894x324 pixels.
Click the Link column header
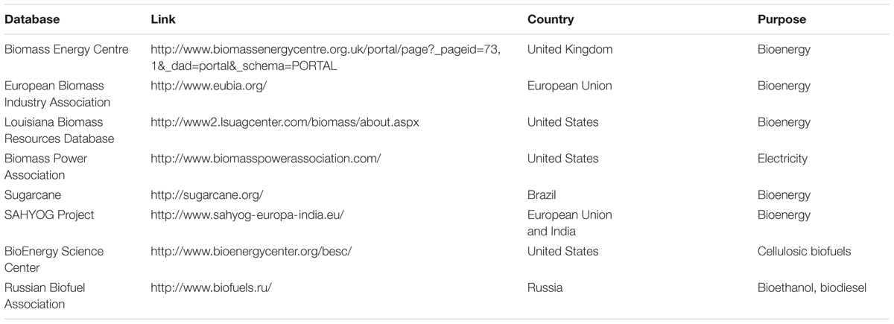(x=163, y=19)
